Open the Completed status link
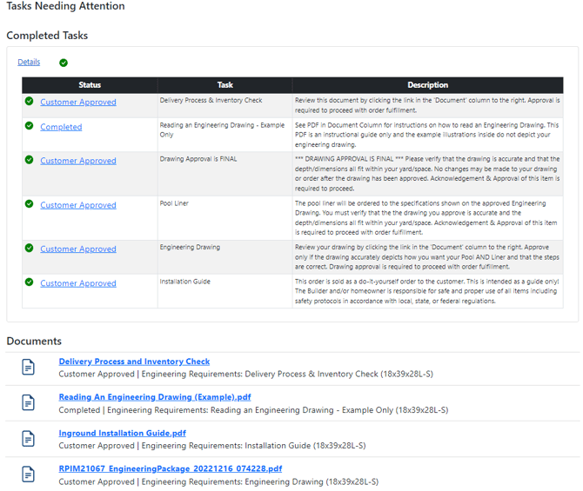This screenshot has width=583, height=491. point(61,127)
